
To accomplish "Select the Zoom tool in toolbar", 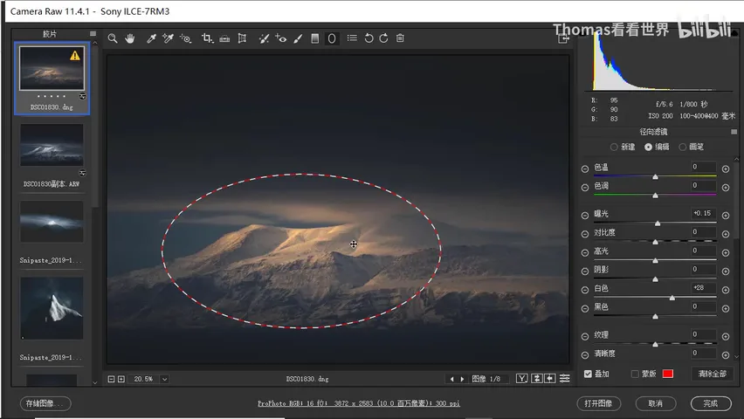I will (x=113, y=38).
